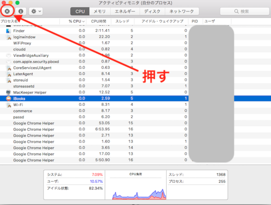Click the quit process (X) toolbar button
The image size is (271, 205).
(x=8, y=11)
